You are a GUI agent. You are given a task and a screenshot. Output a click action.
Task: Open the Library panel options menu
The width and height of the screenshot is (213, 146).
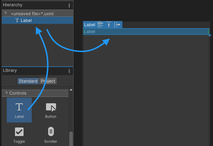click(69, 71)
